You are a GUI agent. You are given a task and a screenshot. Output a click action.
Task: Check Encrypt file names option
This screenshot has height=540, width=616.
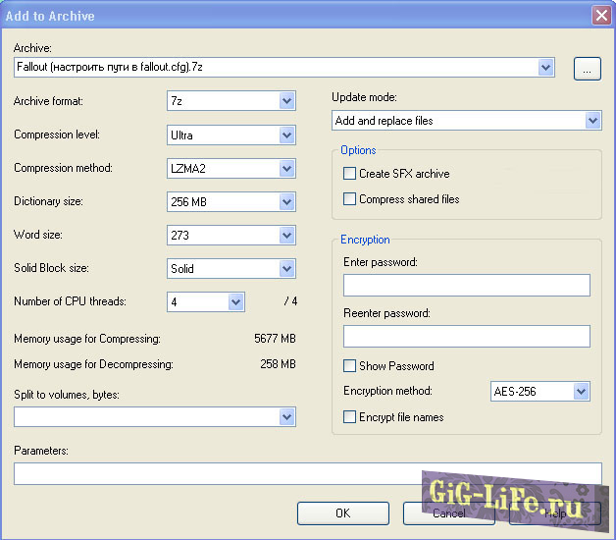(350, 417)
